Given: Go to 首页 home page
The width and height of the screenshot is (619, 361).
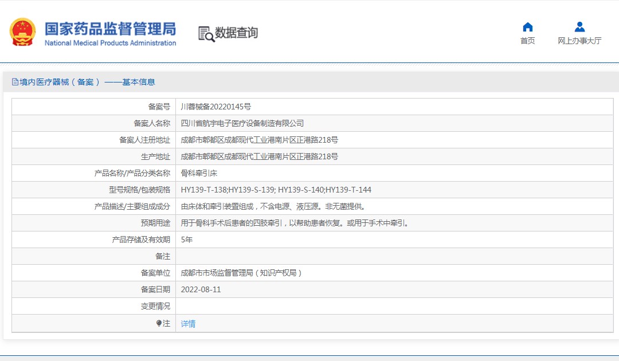Looking at the screenshot, I should click(x=527, y=41).
